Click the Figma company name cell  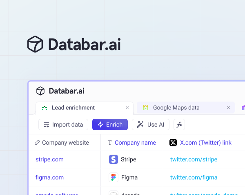[131, 177]
